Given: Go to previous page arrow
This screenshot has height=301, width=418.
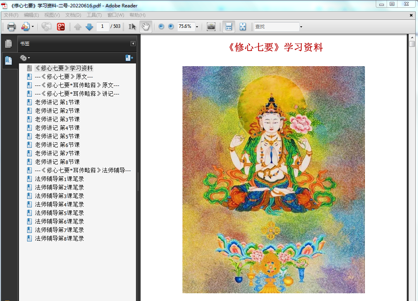Looking at the screenshot, I should 77,27.
